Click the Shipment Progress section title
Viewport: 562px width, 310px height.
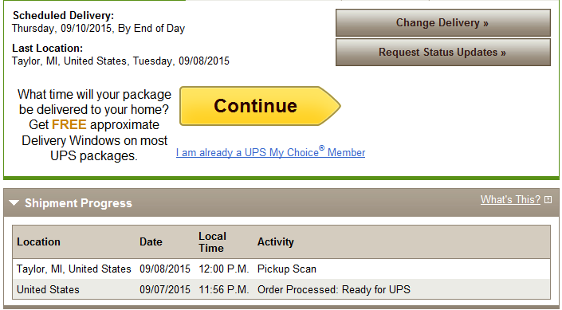coord(78,203)
